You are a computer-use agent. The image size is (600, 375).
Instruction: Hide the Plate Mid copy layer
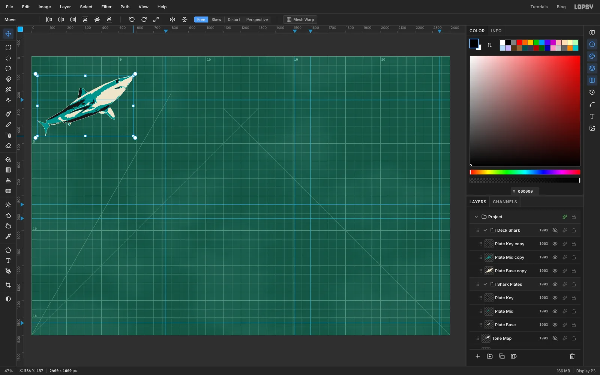(555, 257)
